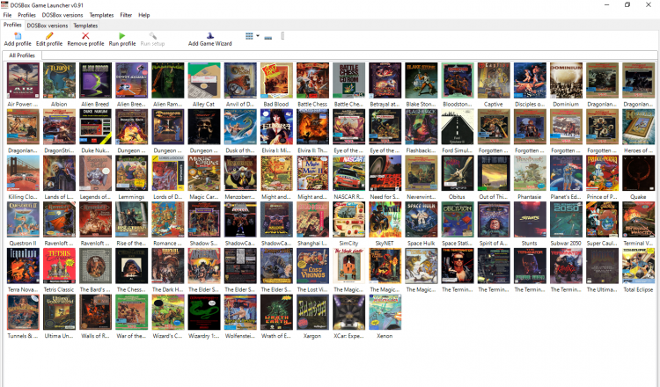Select the Heroes of game cover
Image resolution: width=660 pixels, height=387 pixels.
tap(639, 127)
